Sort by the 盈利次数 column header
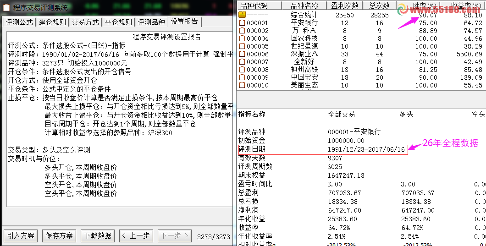 coord(345,5)
